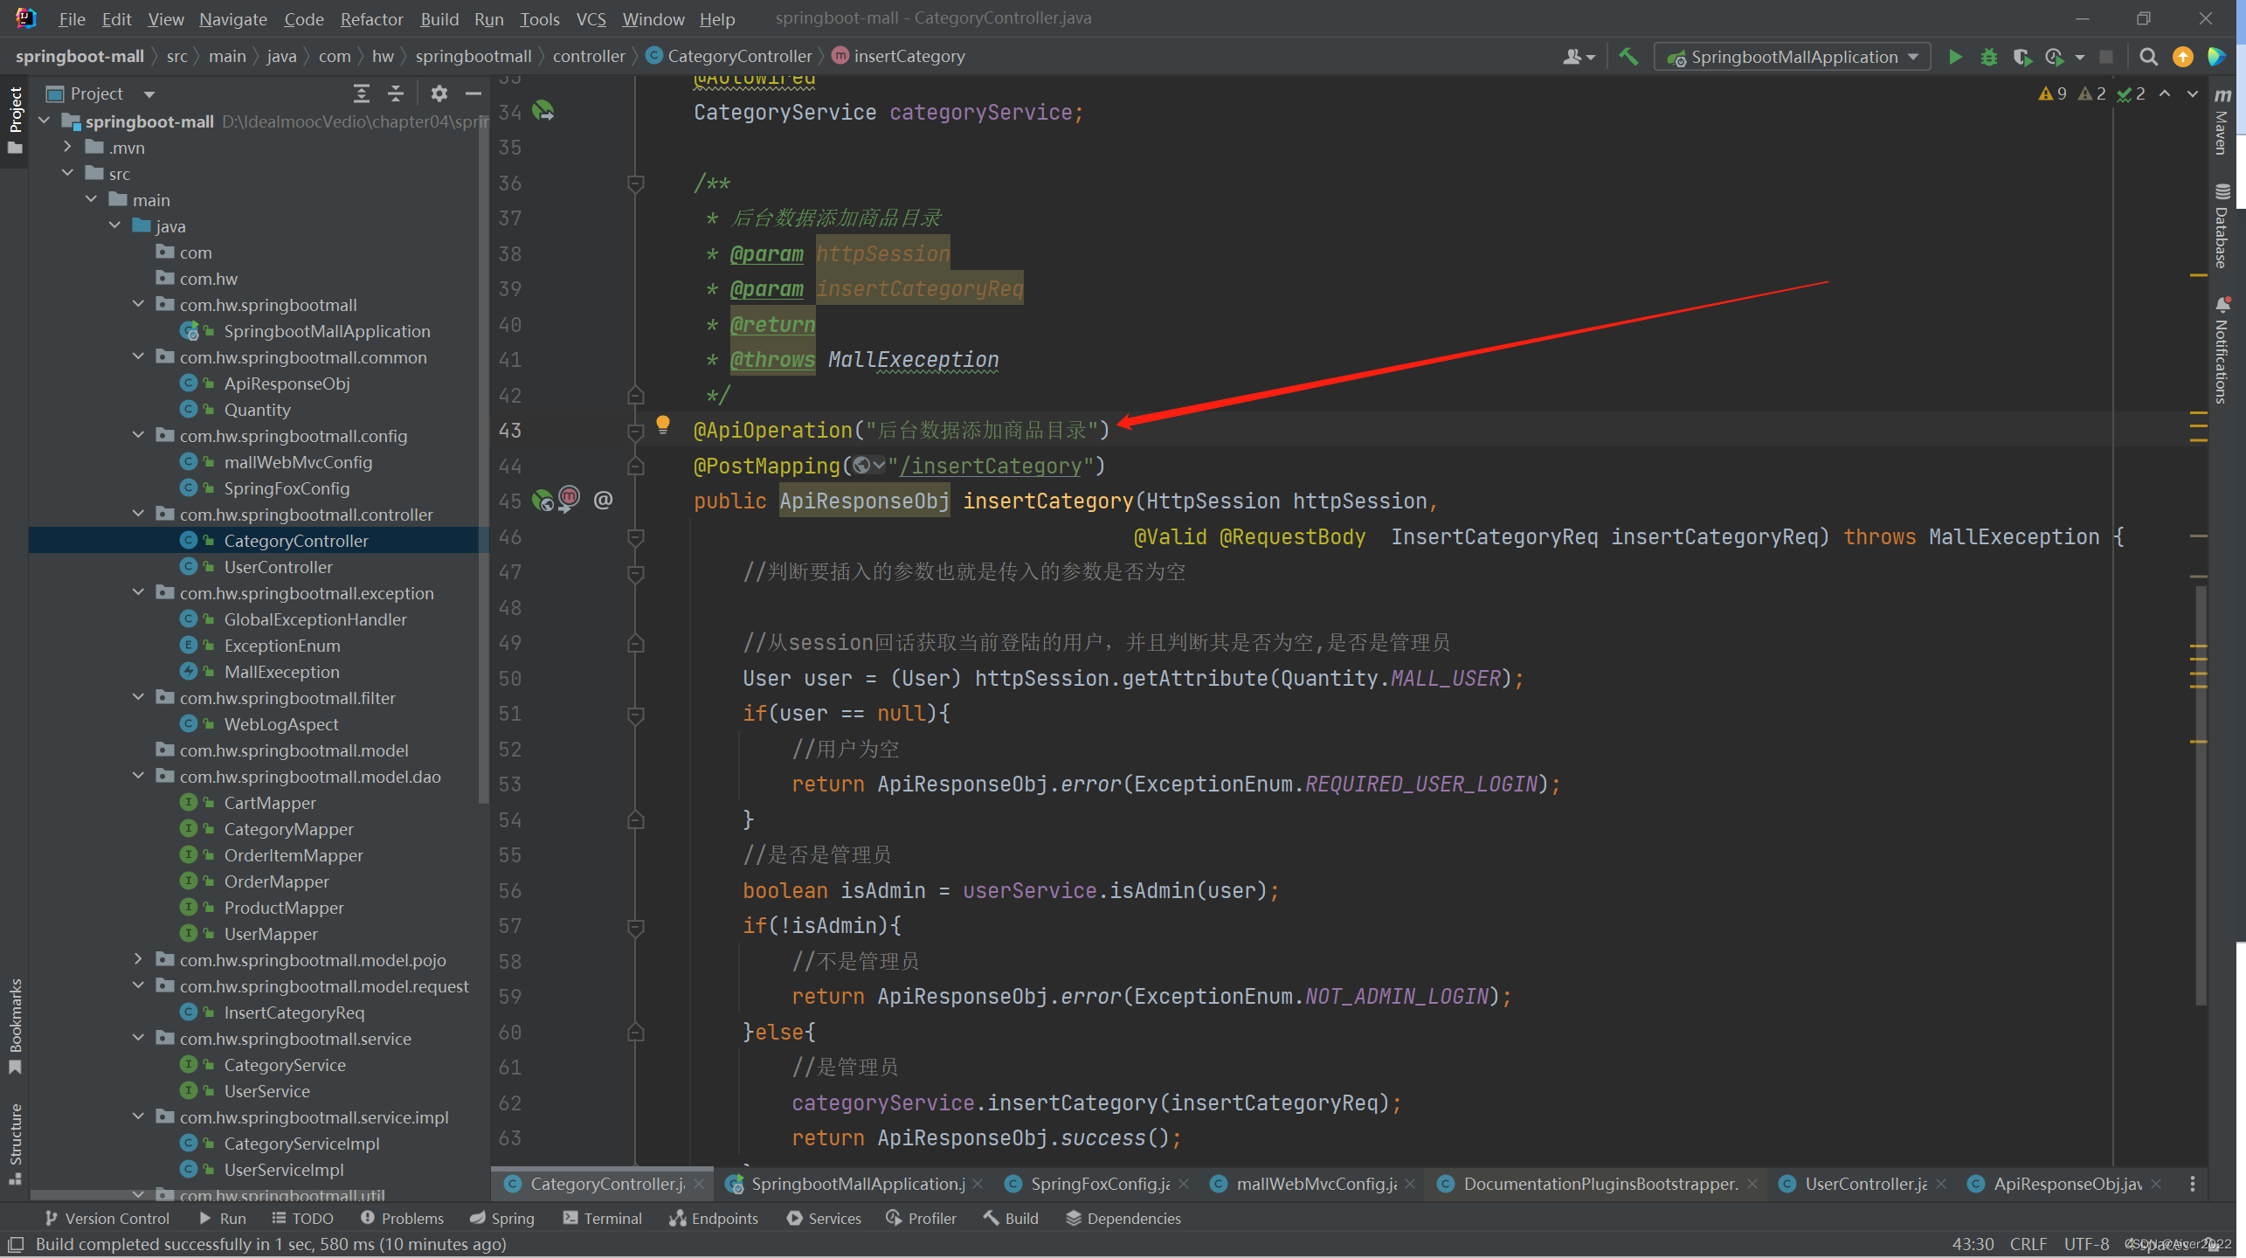Click the intention lightbulb on line 43
Viewport: 2246px width, 1258px height.
point(663,425)
